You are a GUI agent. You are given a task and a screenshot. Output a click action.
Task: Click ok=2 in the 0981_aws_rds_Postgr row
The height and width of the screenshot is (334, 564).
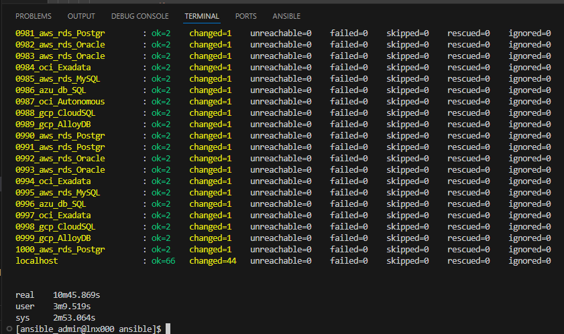pos(161,33)
